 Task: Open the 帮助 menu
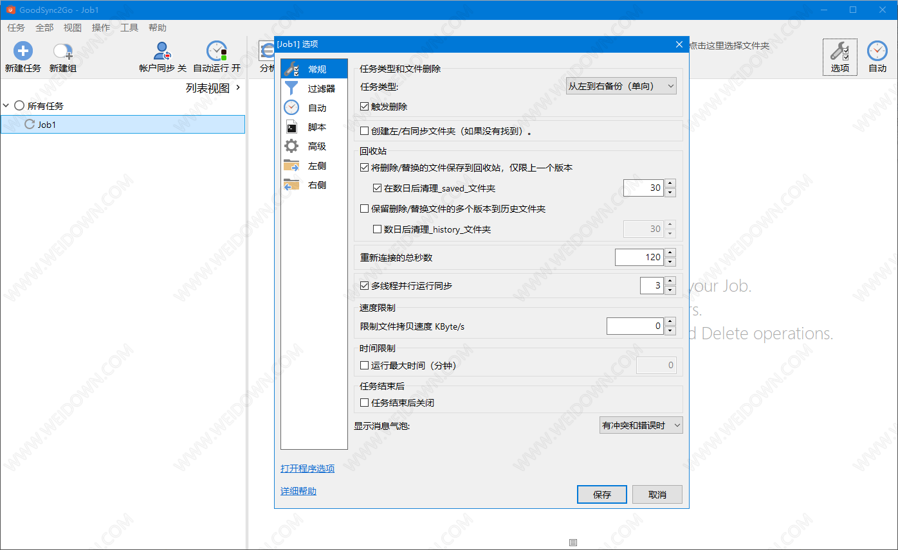point(158,28)
